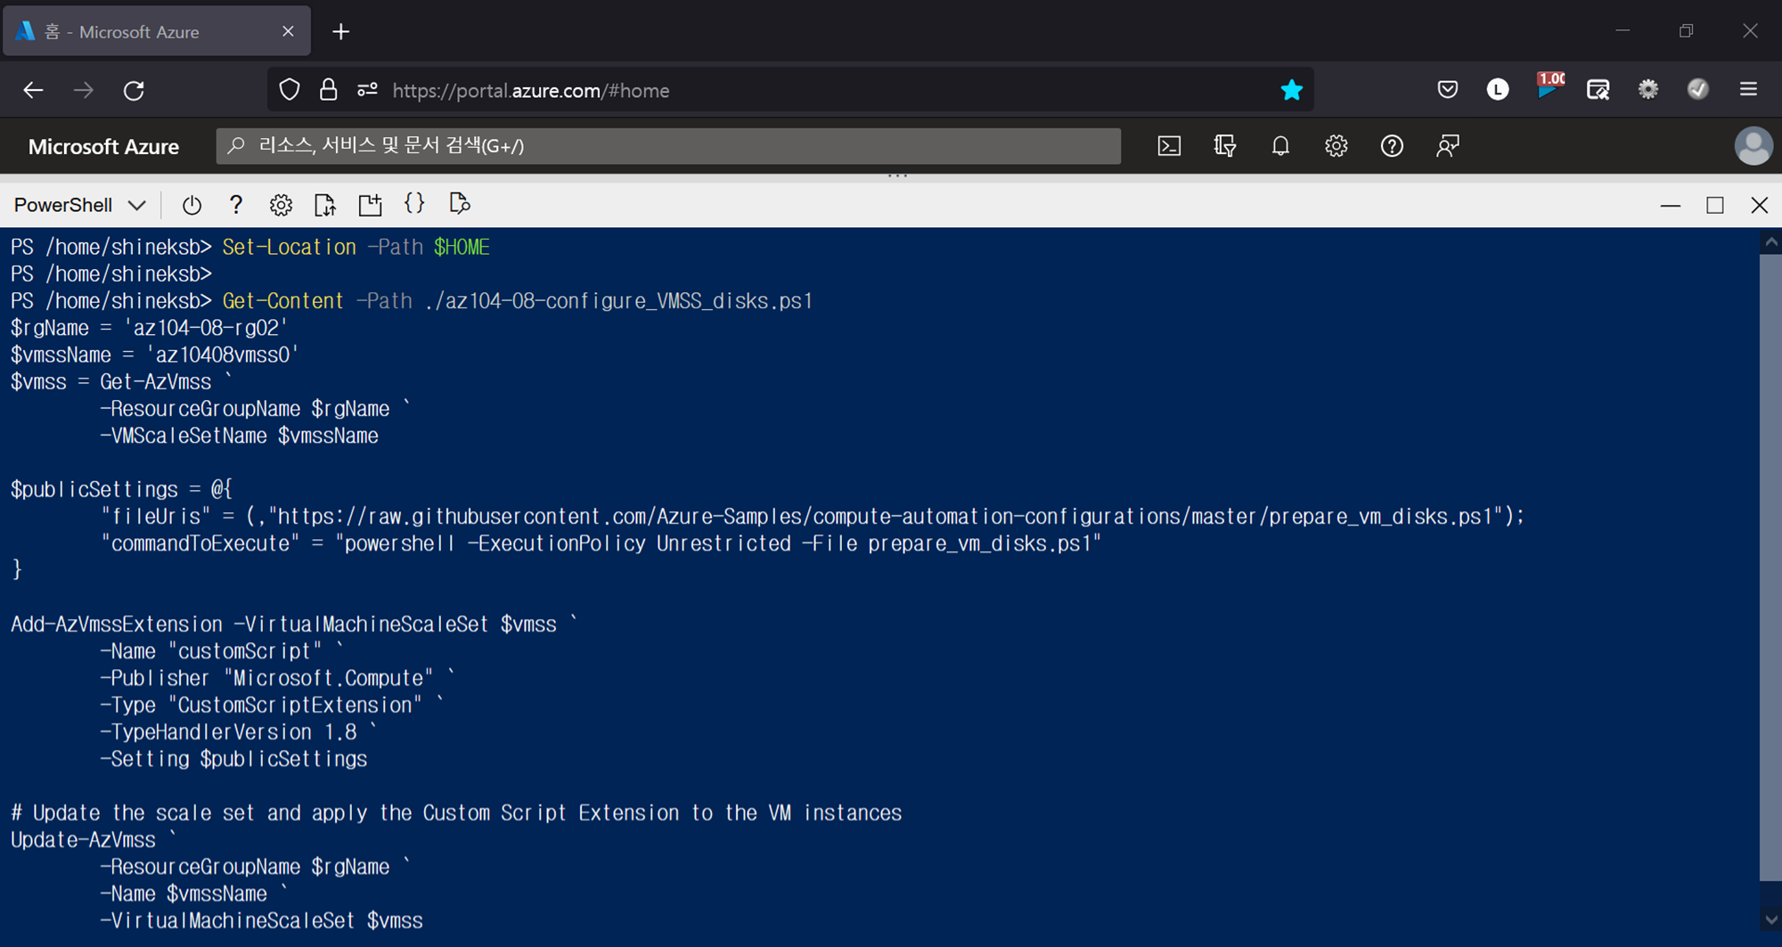The height and width of the screenshot is (947, 1782).
Task: Open new Cloud Shell session icon
Action: (370, 206)
